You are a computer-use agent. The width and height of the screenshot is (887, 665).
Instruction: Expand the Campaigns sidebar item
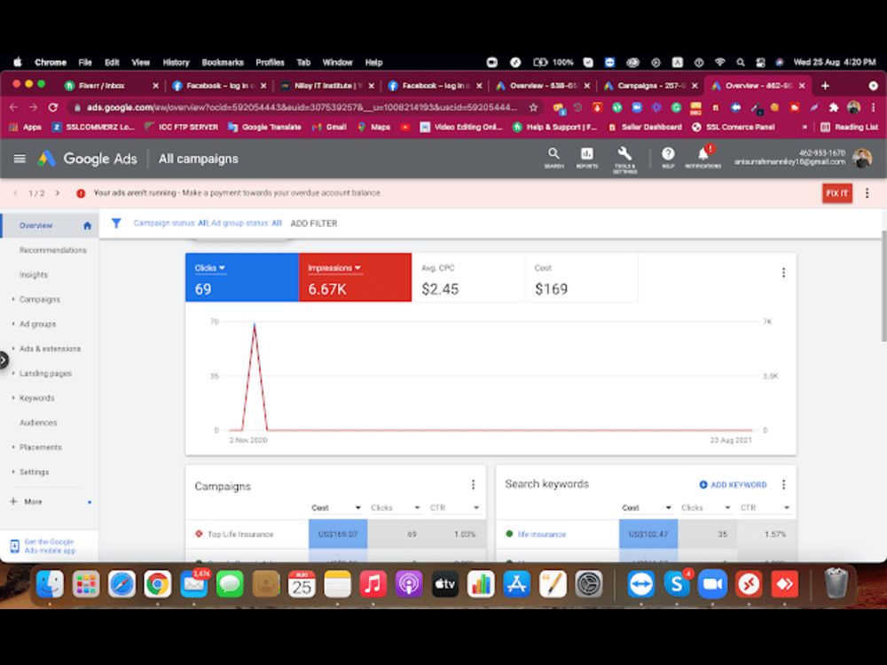13,299
